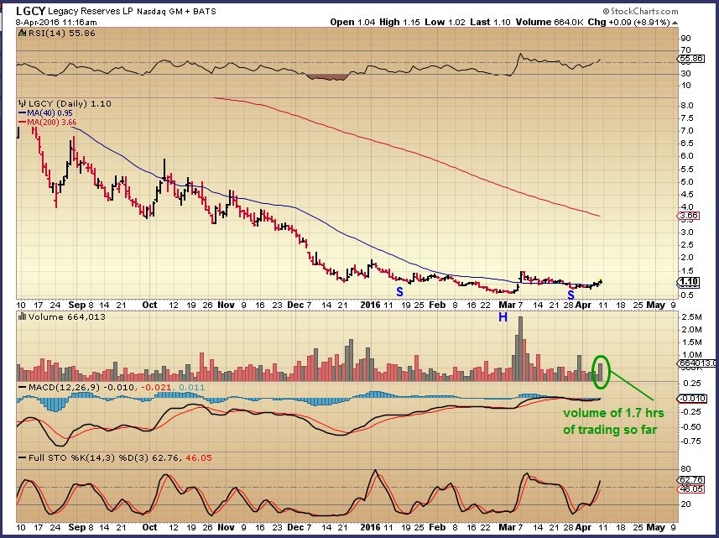
Task: Click the -0.50 MACD axis label
Action: 692,426
